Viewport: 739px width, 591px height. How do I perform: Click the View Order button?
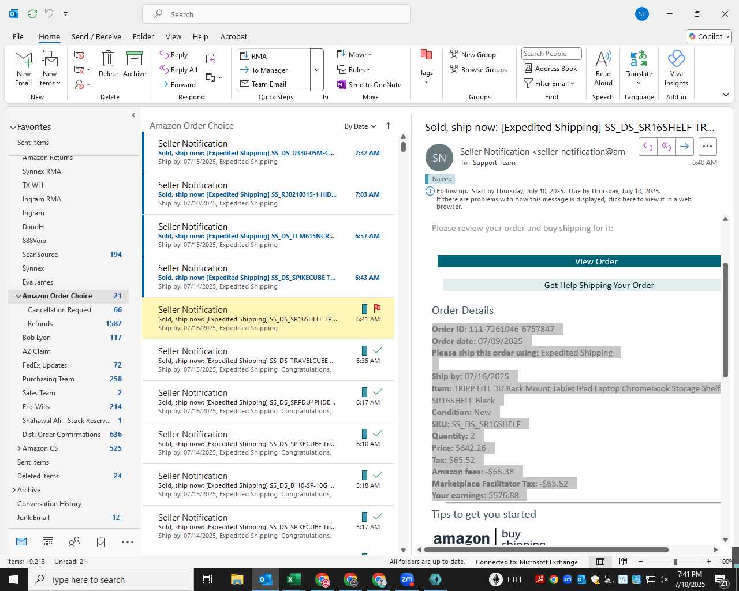[x=579, y=261]
